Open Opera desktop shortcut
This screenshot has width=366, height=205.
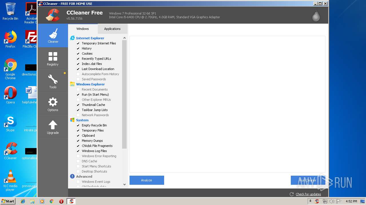pyautogui.click(x=10, y=95)
